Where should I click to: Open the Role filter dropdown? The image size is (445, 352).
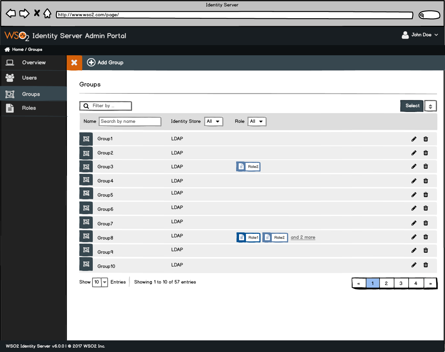[257, 121]
